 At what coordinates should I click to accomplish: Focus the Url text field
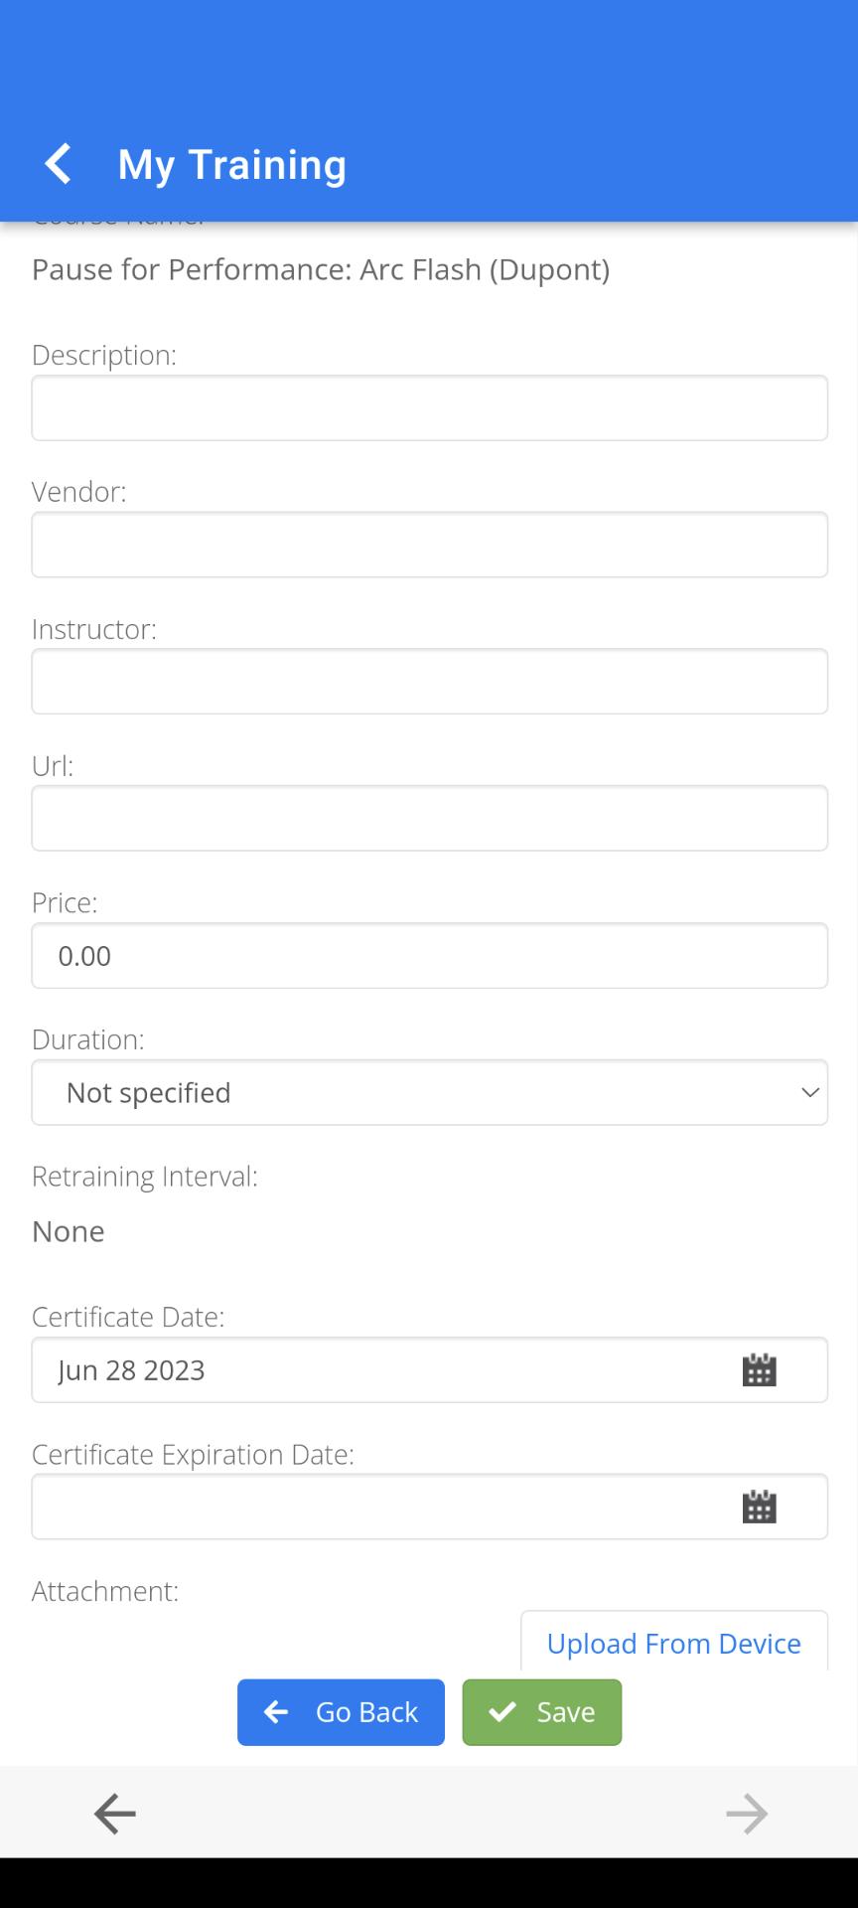pos(430,818)
